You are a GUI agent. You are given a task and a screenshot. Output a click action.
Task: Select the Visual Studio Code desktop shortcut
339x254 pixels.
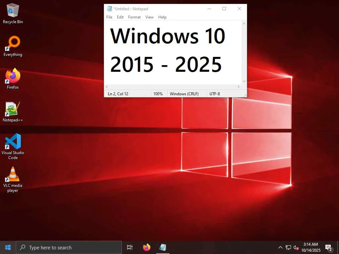tap(13, 147)
